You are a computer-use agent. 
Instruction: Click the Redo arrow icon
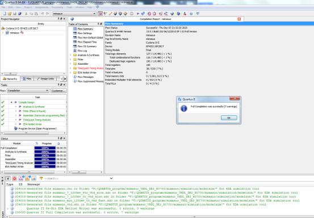(48, 14)
